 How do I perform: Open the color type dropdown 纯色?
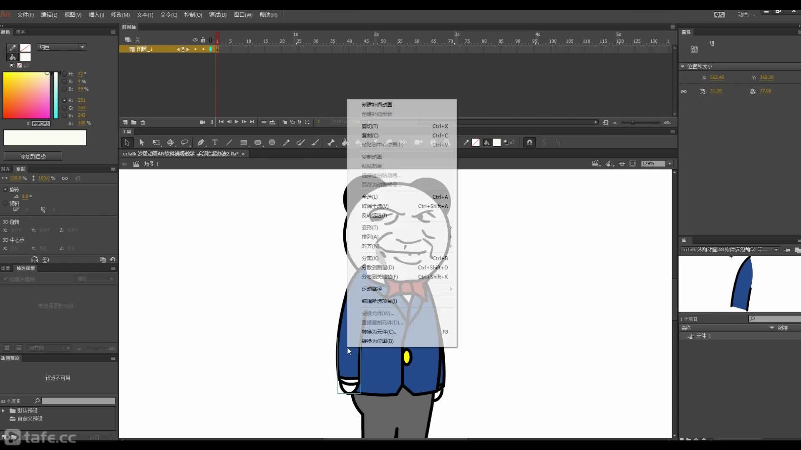[x=61, y=47]
